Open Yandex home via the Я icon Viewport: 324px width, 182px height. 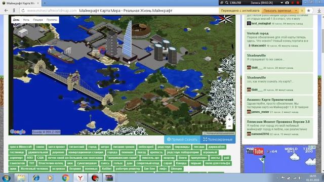tap(14, 11)
